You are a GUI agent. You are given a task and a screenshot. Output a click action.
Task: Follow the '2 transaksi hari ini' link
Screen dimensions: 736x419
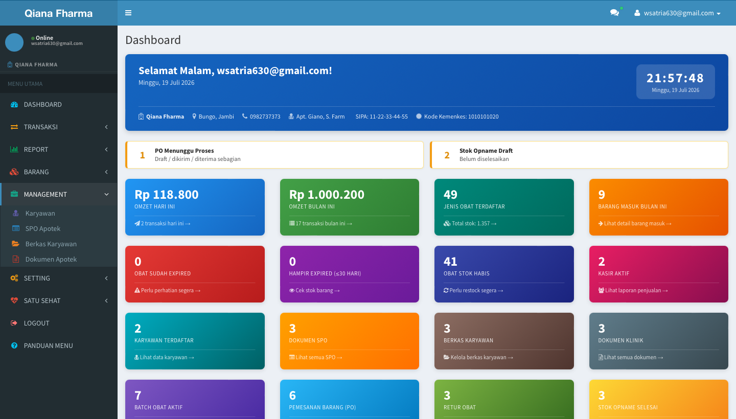click(163, 223)
